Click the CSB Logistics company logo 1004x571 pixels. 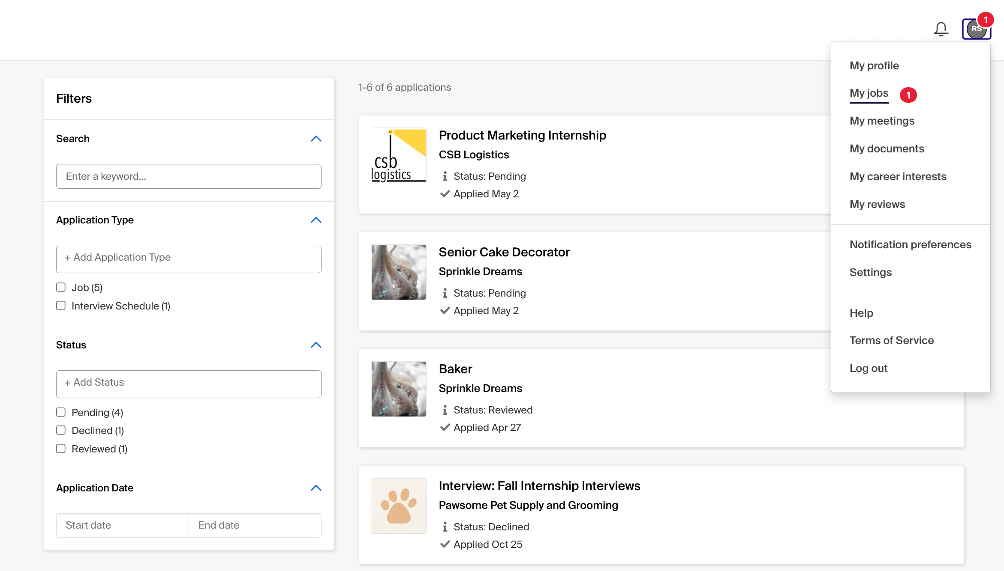click(398, 155)
